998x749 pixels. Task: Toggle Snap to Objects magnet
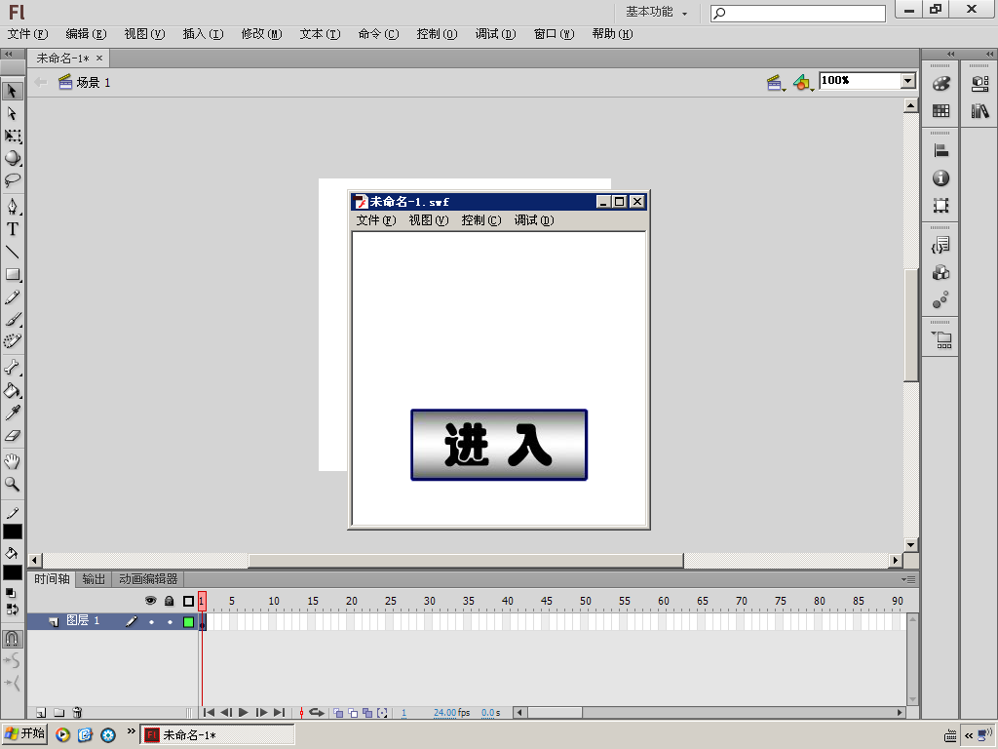tap(12, 638)
